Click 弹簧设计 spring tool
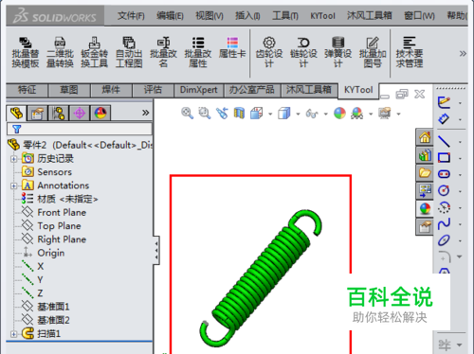Viewport: 474px width, 354px height. (x=337, y=52)
